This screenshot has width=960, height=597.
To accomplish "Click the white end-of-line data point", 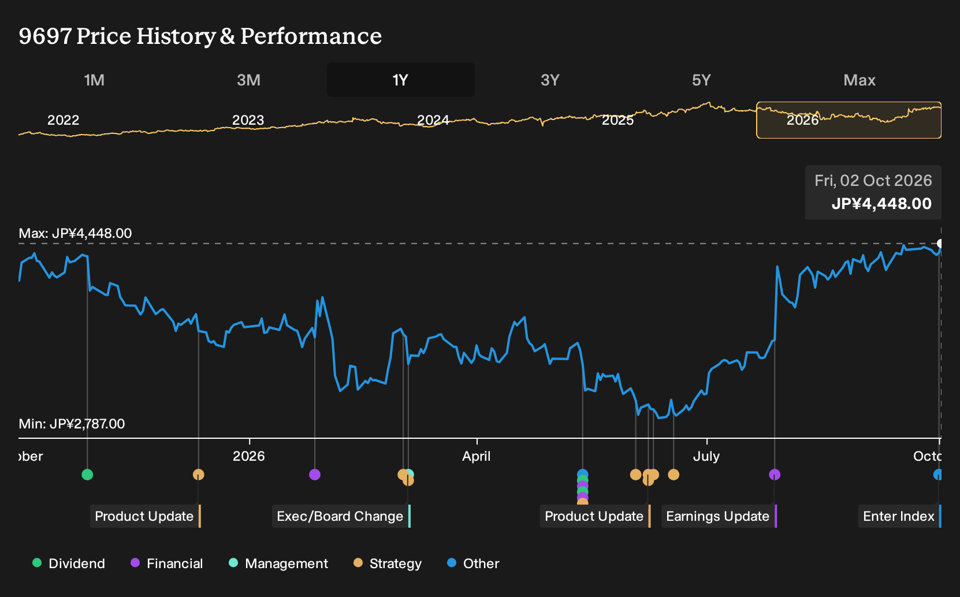I will point(940,244).
